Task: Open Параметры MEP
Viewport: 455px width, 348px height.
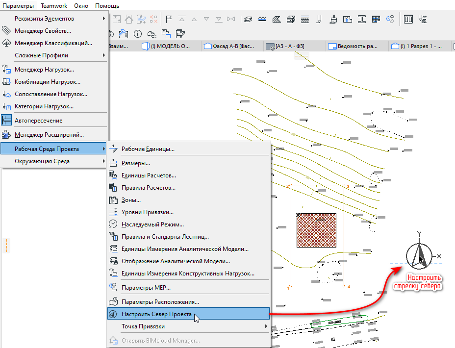Action: coord(189,287)
